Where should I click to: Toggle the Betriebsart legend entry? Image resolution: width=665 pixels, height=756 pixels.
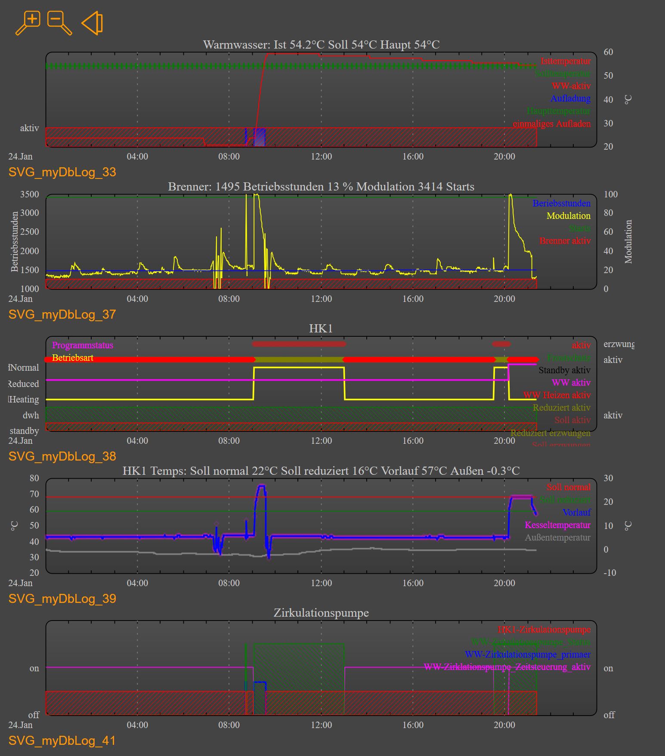pos(73,358)
